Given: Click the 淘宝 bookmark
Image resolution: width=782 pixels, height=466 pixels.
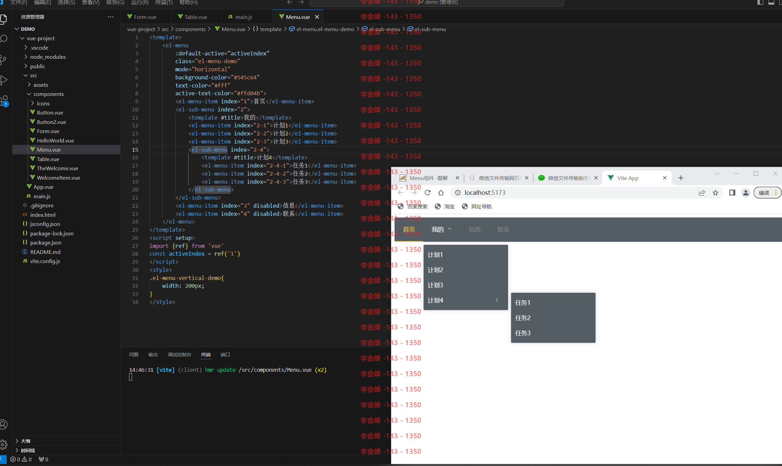Looking at the screenshot, I should point(445,206).
